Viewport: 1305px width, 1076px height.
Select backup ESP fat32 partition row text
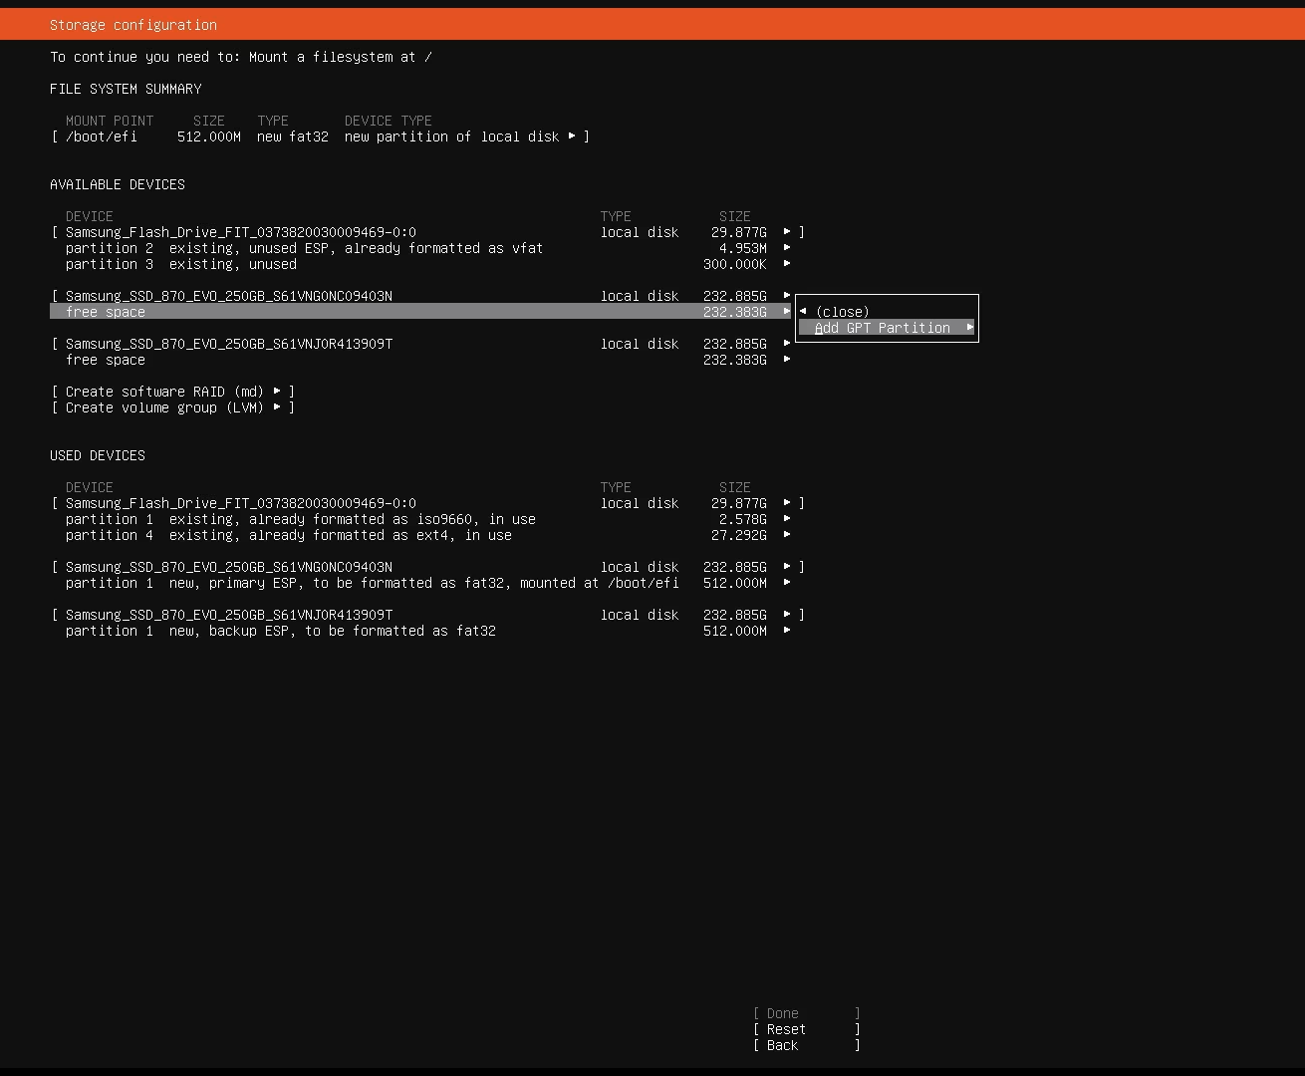[x=281, y=631]
